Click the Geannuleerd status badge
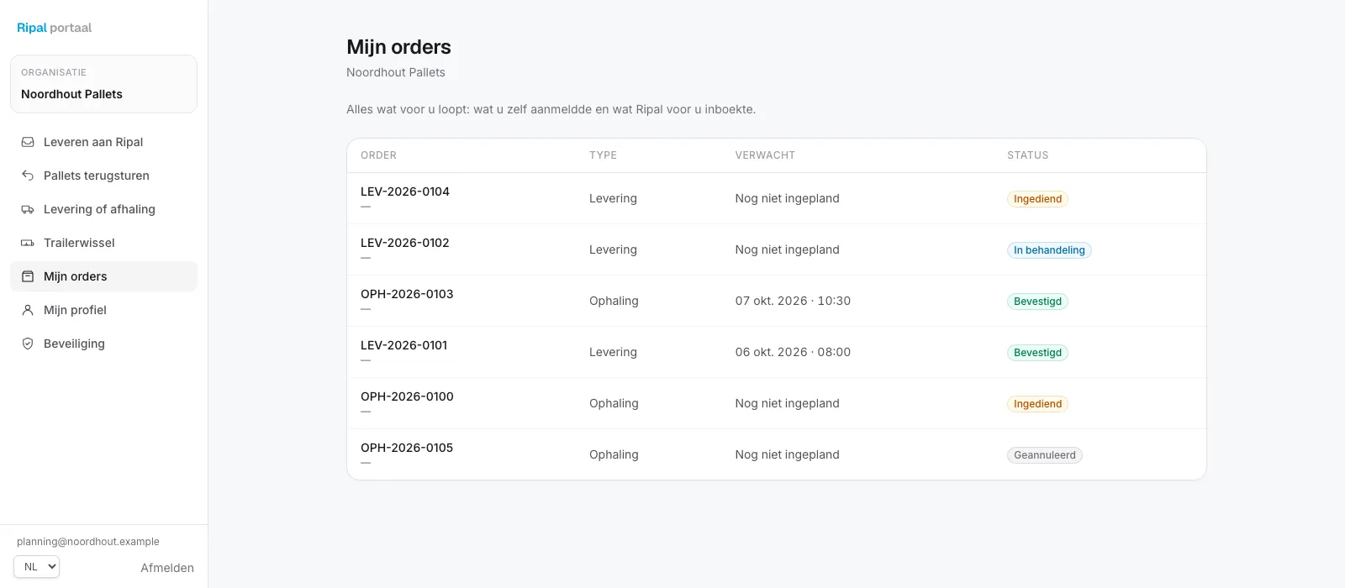 [1045, 455]
